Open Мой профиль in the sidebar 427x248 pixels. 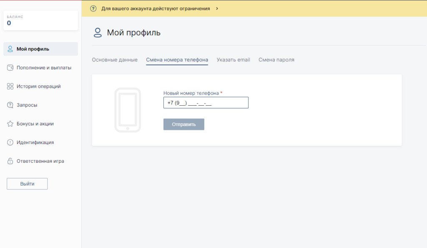pyautogui.click(x=40, y=49)
